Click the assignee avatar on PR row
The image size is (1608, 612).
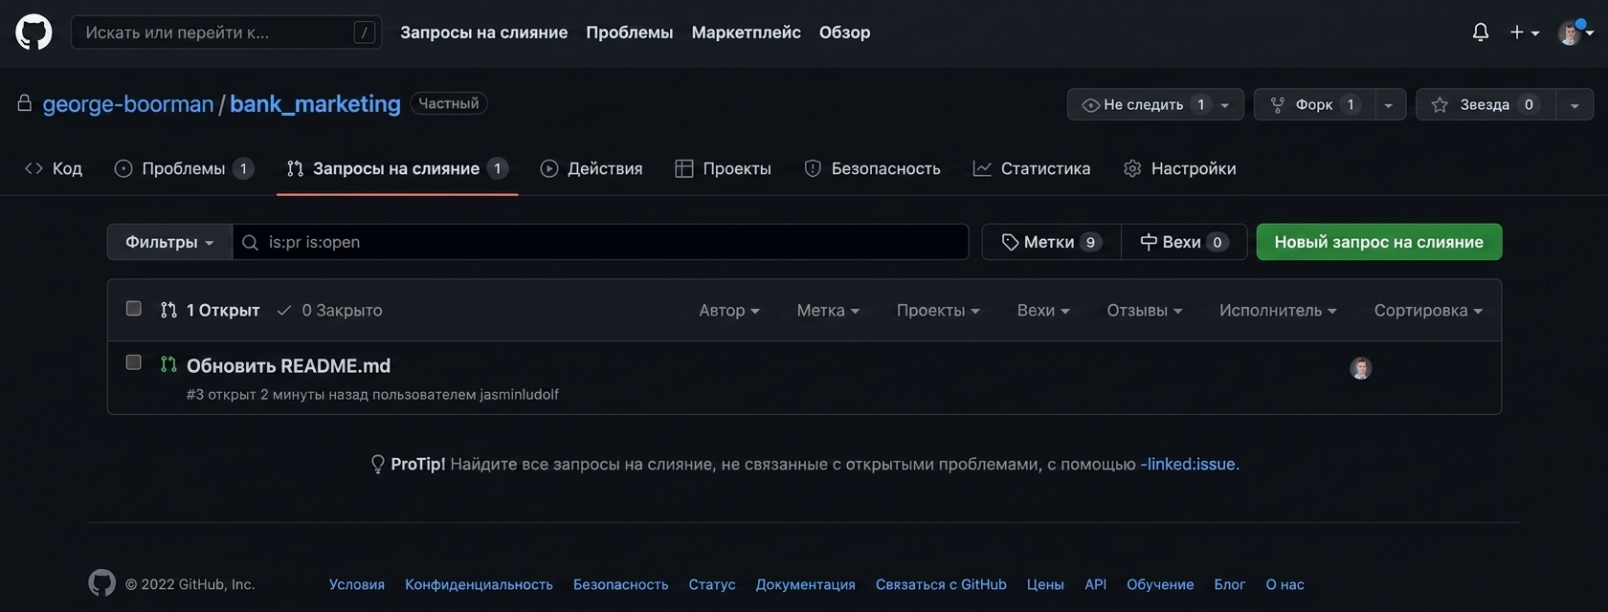point(1361,368)
